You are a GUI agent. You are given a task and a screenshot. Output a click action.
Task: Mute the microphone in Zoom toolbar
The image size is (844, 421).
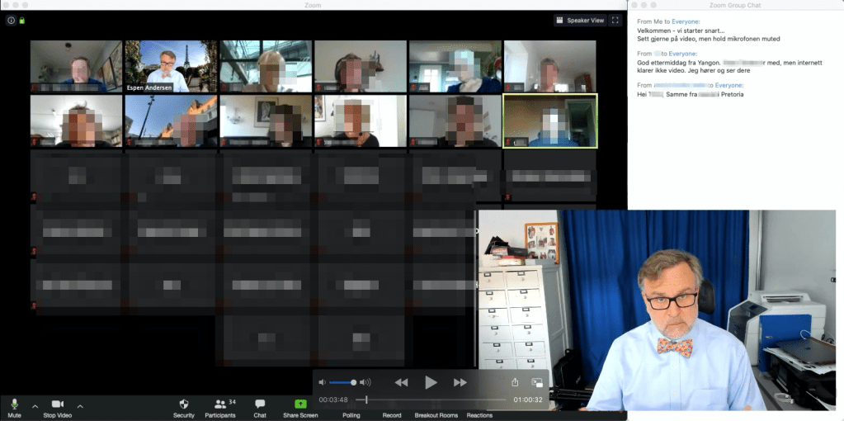click(14, 404)
